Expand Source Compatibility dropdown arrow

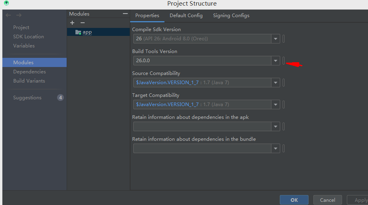click(x=275, y=83)
